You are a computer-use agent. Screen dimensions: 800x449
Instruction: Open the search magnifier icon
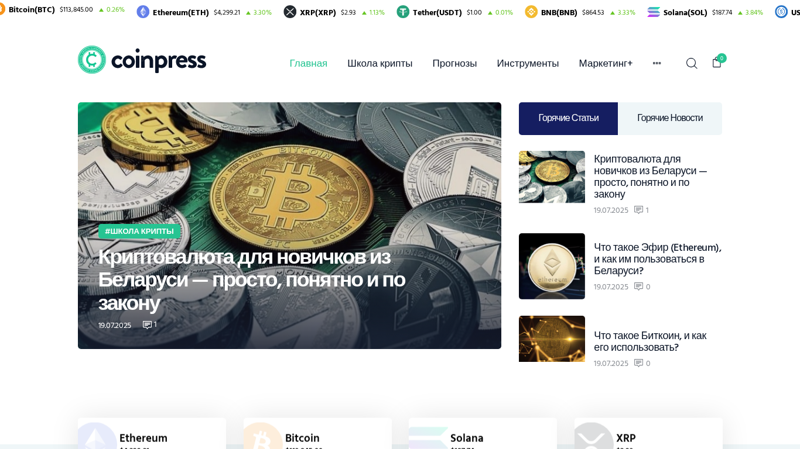tap(692, 63)
